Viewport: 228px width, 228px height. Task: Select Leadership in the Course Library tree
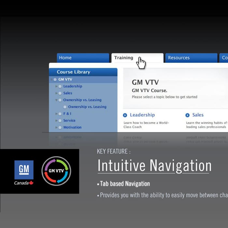[x=73, y=86]
